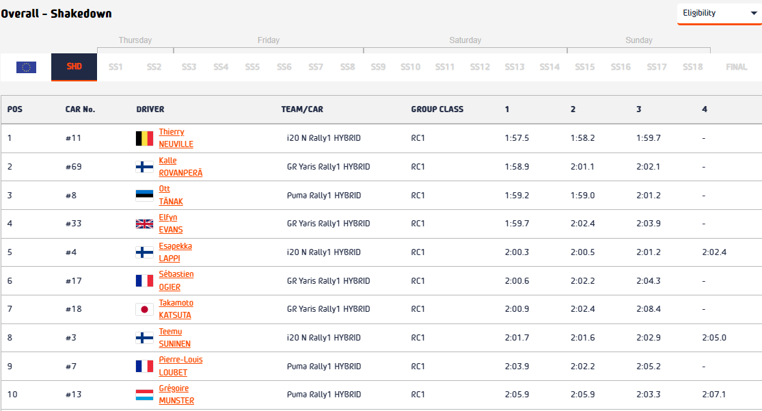Image resolution: width=762 pixels, height=411 pixels.
Task: Click the French flag beside Pierre-Louis Loubet
Action: (x=144, y=367)
